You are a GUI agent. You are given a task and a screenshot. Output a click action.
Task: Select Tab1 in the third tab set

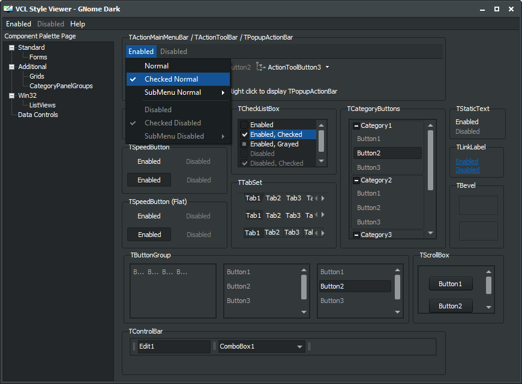pyautogui.click(x=252, y=233)
